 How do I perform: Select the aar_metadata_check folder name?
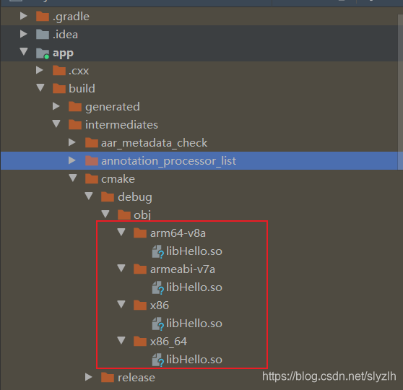(x=155, y=143)
